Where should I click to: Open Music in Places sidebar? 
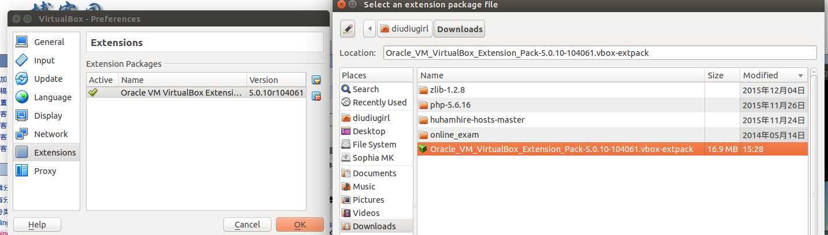376,186
